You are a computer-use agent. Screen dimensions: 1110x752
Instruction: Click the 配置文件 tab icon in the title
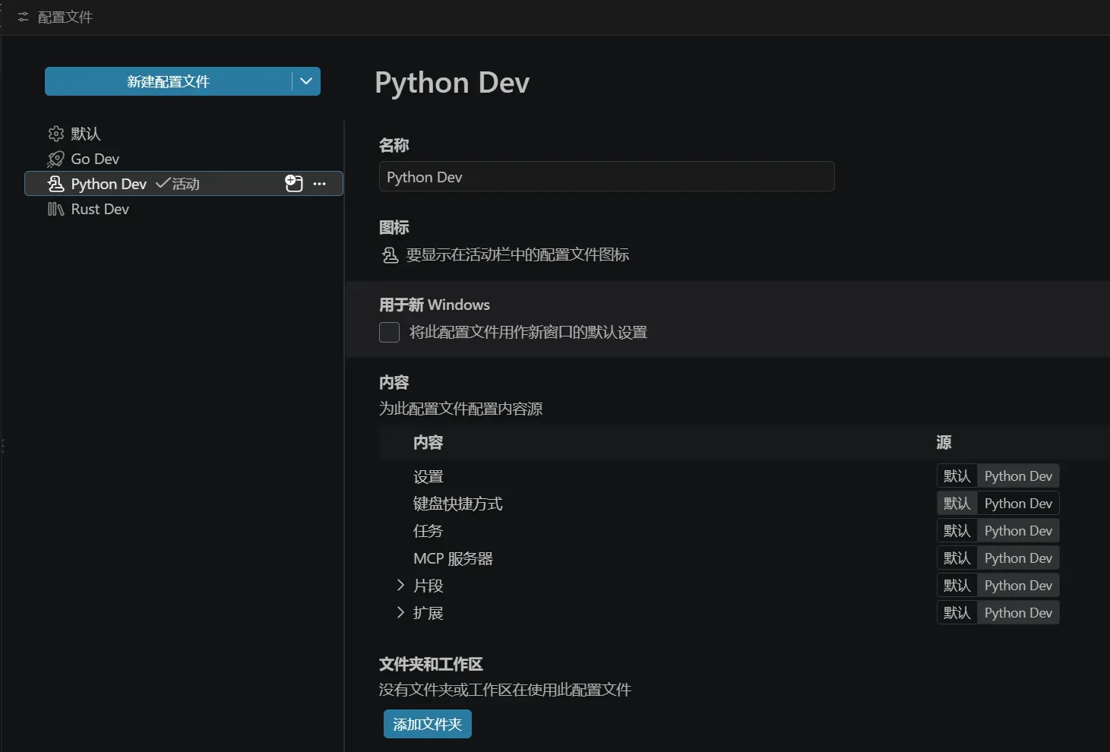[x=23, y=17]
